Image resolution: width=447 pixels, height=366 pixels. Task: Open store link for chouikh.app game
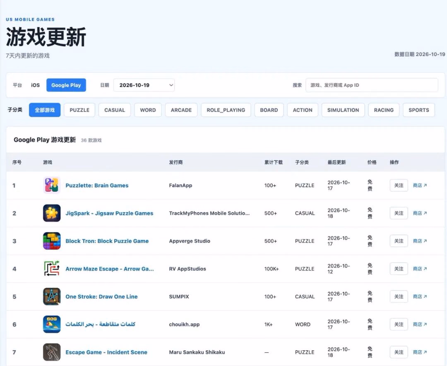tap(420, 324)
